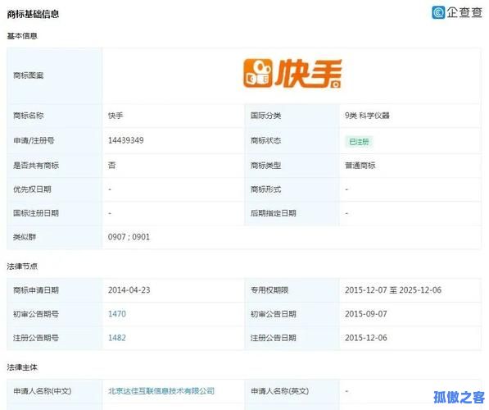Click the 注册公告期号 field label

point(36,338)
